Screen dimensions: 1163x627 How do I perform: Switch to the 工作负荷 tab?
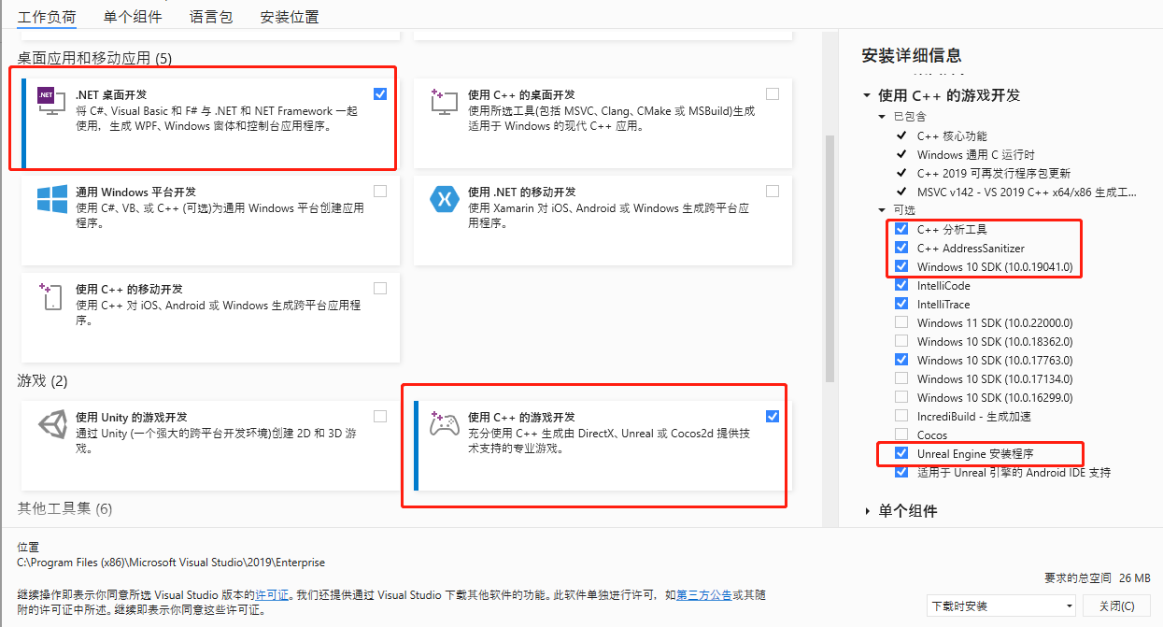pos(47,17)
